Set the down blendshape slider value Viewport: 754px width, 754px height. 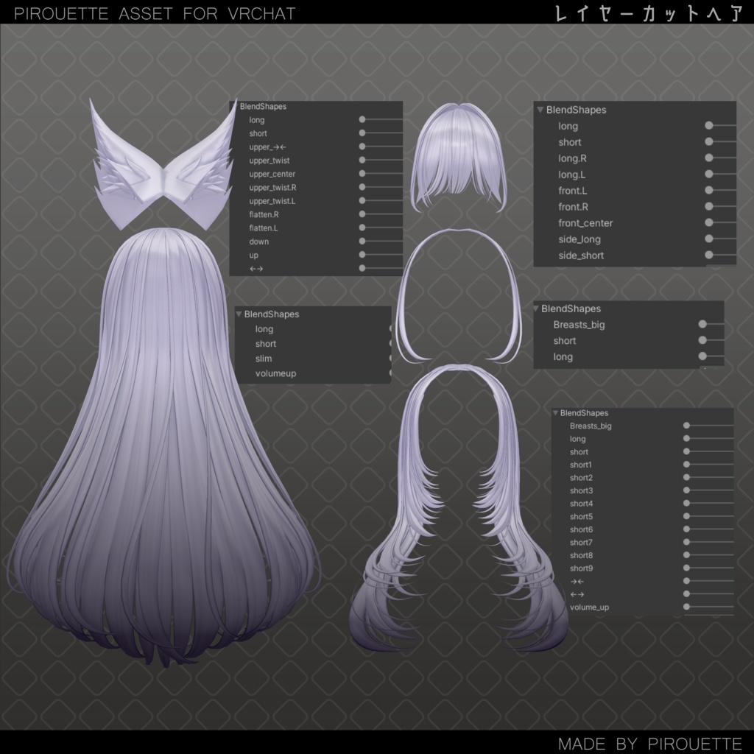coord(361,242)
